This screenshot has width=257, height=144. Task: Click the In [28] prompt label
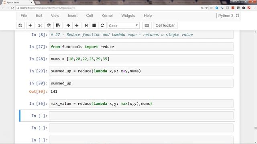point(38,59)
